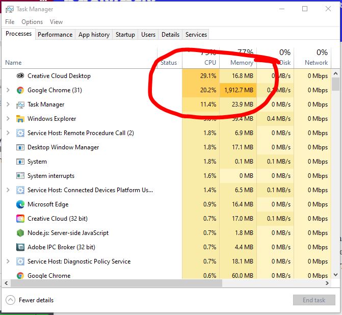Open the View menu
The width and height of the screenshot is (342, 315).
(x=56, y=22)
